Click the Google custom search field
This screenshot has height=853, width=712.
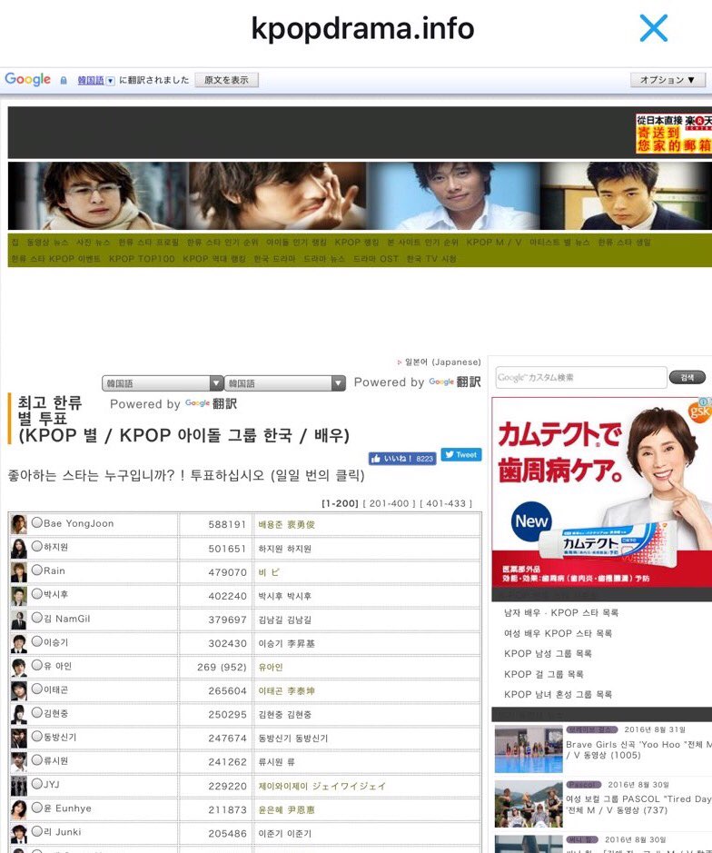[581, 377]
